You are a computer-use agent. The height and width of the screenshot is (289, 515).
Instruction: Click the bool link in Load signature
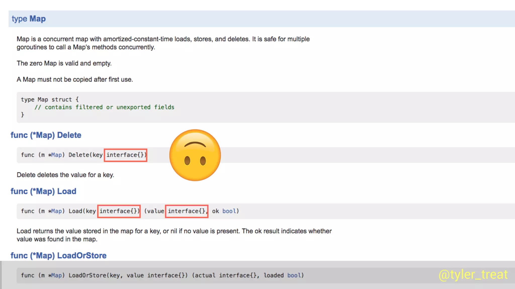click(x=229, y=211)
